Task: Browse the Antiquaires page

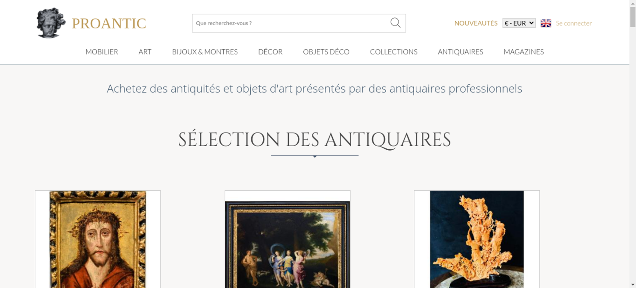Action: click(x=460, y=52)
